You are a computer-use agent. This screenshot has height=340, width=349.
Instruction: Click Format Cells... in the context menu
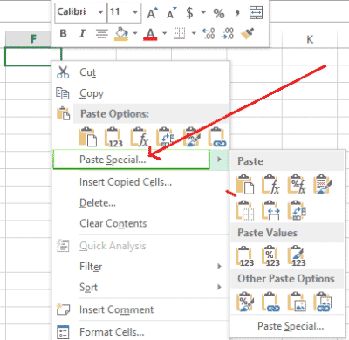[112, 332]
